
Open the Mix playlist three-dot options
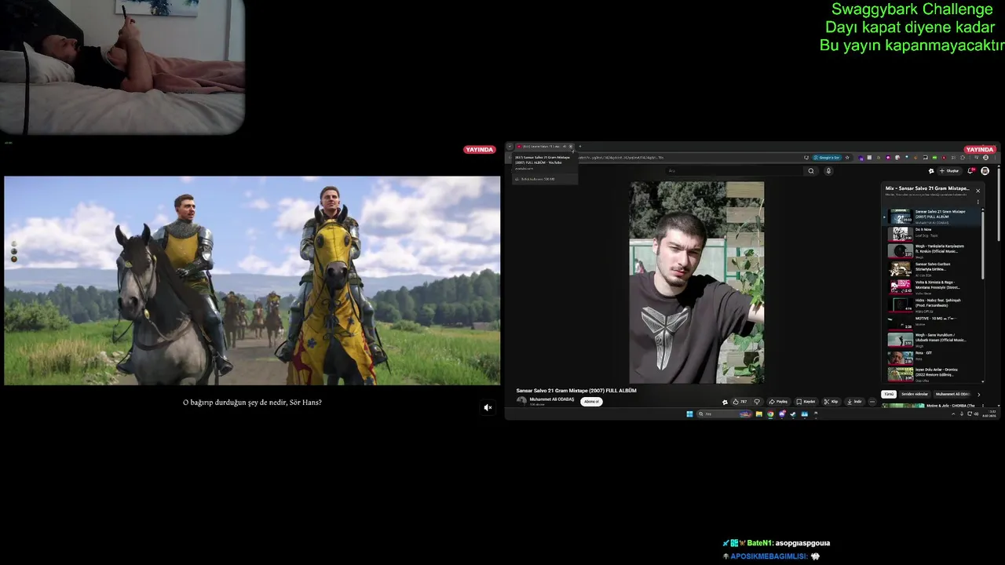coord(978,202)
